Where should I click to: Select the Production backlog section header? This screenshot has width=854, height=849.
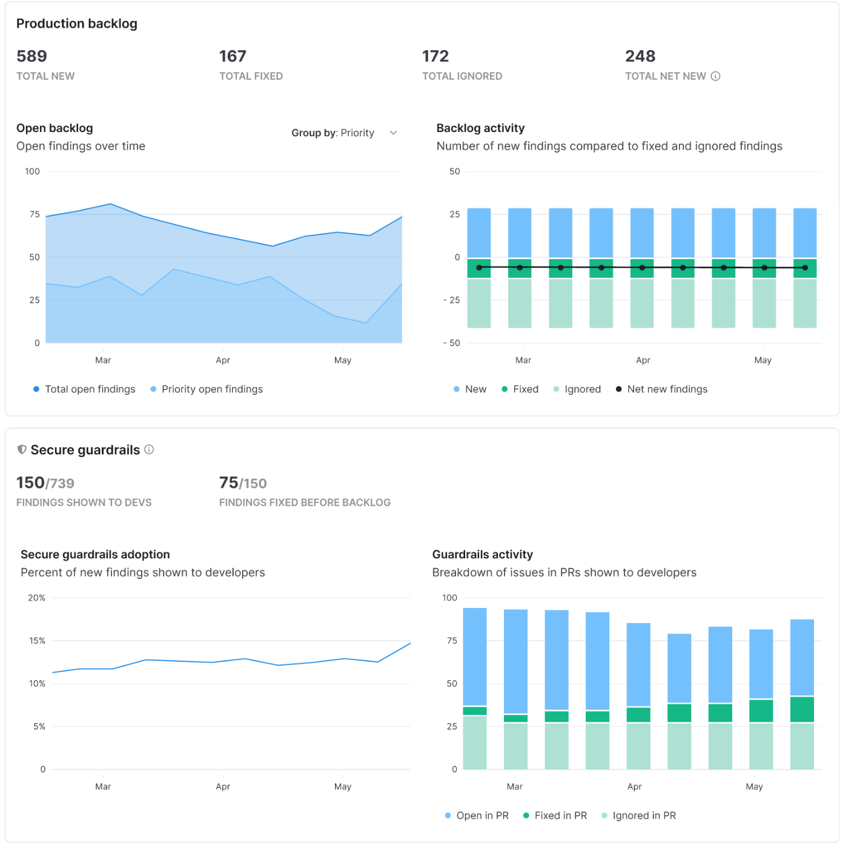coord(77,24)
